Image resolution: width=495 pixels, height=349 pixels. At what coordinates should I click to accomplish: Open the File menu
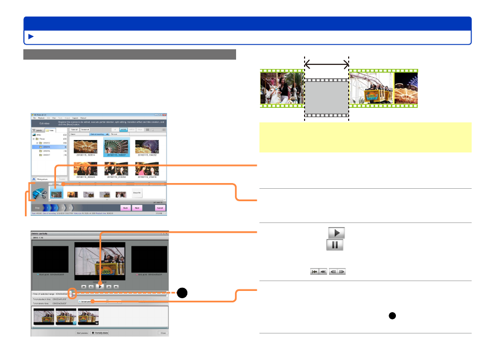click(35, 118)
